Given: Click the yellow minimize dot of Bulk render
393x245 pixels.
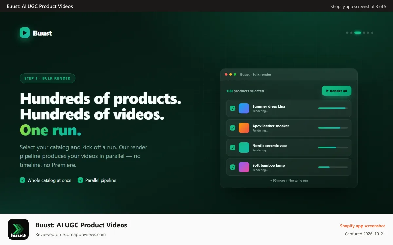Looking at the screenshot, I should click(x=231, y=74).
